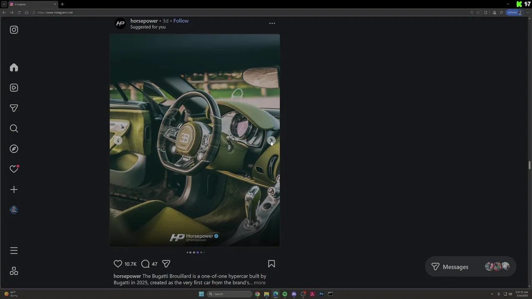Viewport: 532px width, 299px height.
Task: Open Reels from the sidebar
Action: (x=14, y=88)
